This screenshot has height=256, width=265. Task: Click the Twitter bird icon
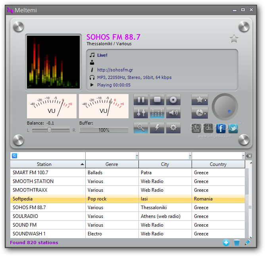click(233, 129)
